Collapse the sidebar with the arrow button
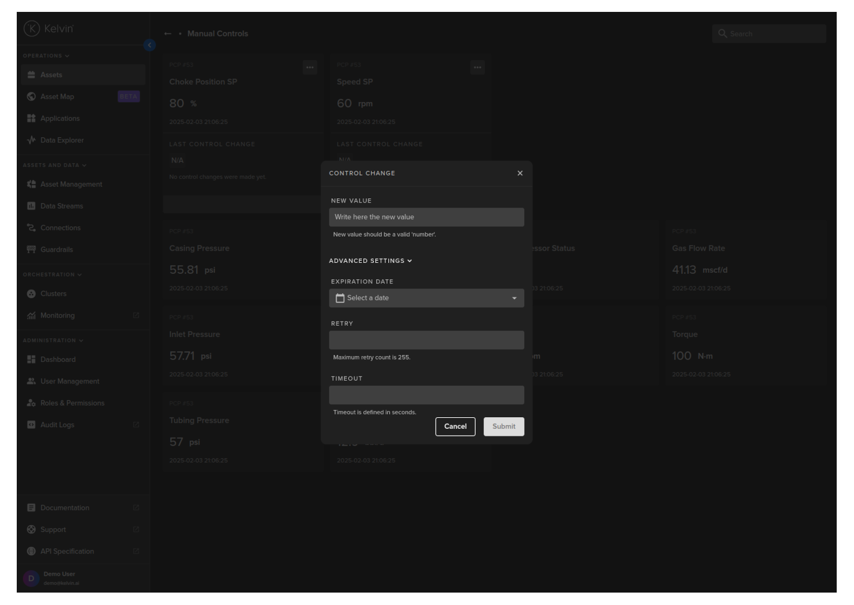This screenshot has width=854, height=605. coord(150,45)
